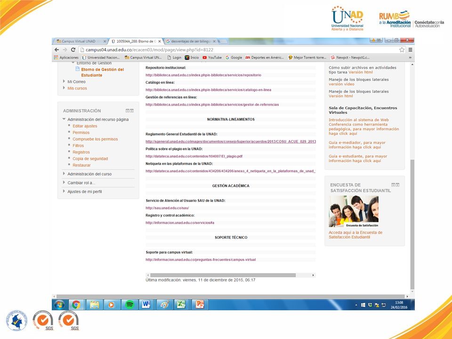452x339 pixels.
Task: Open the sau.unad.edu.co/sau link
Action: pyautogui.click(x=167, y=208)
